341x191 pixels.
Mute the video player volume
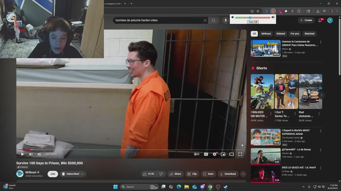click(39, 154)
